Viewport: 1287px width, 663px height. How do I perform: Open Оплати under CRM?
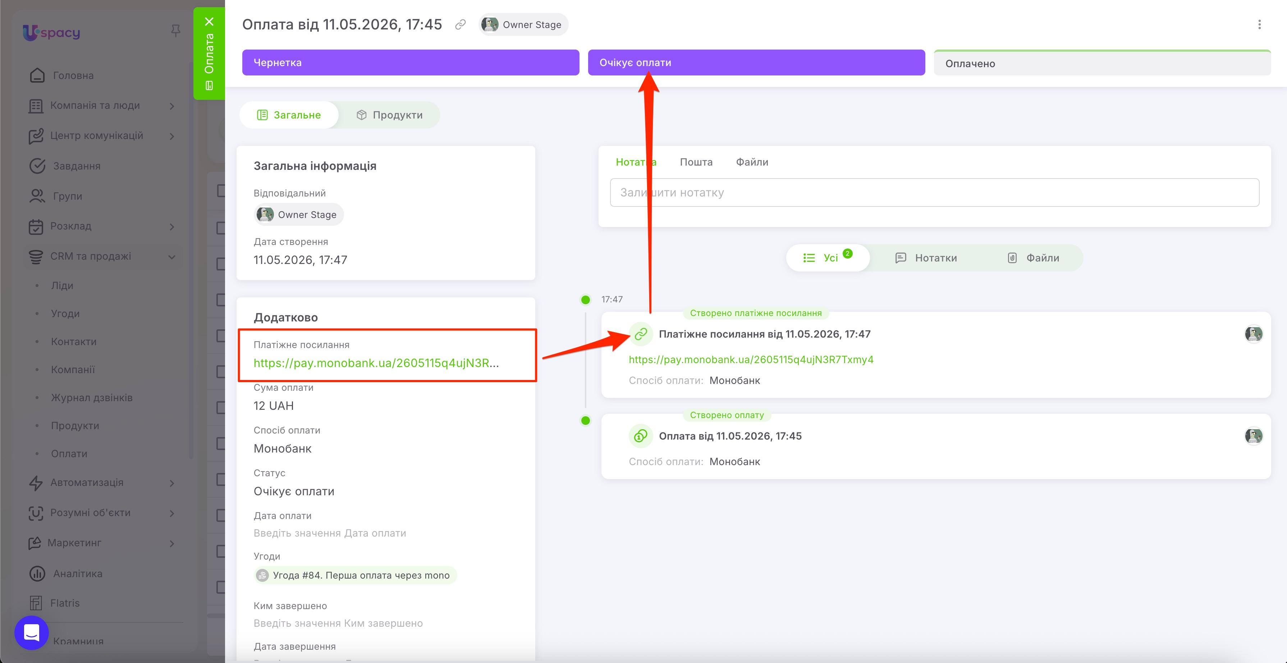click(x=69, y=453)
